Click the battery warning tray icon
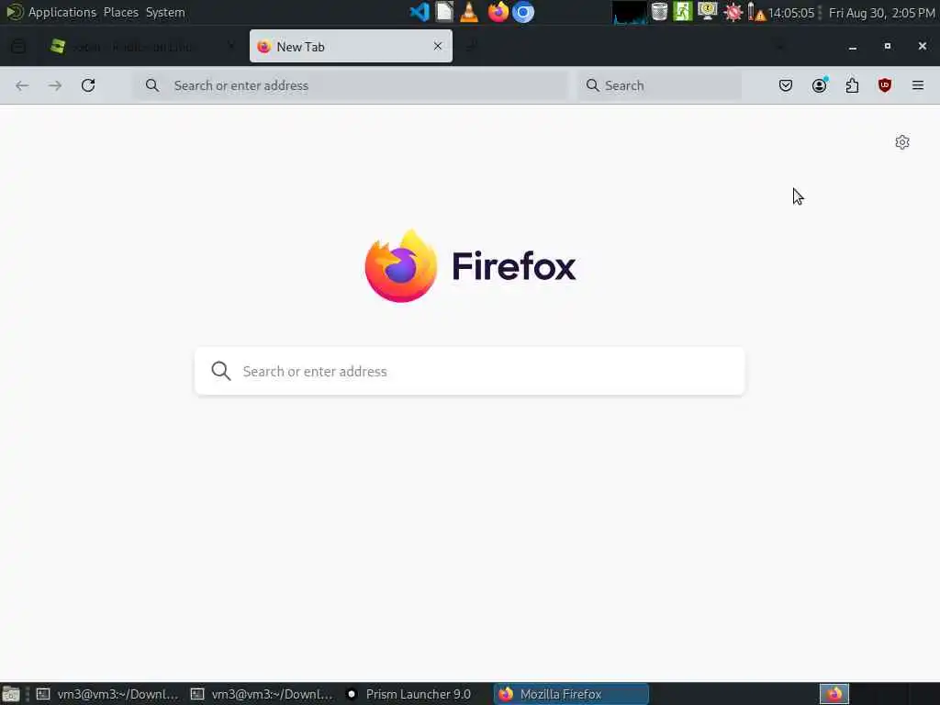 pos(756,12)
